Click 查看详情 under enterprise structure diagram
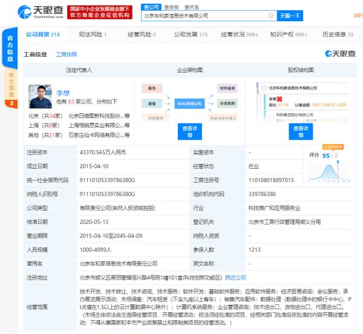The image size is (363, 334). [189, 132]
